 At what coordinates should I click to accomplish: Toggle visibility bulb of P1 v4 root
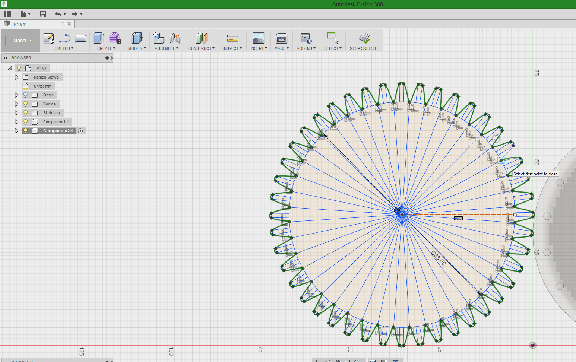pyautogui.click(x=19, y=68)
